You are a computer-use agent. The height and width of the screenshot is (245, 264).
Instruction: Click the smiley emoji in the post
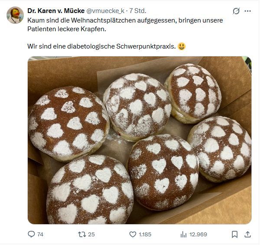point(182,46)
